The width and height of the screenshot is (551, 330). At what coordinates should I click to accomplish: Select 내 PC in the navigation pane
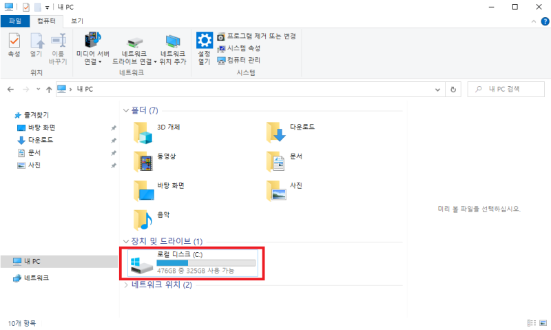59,262
